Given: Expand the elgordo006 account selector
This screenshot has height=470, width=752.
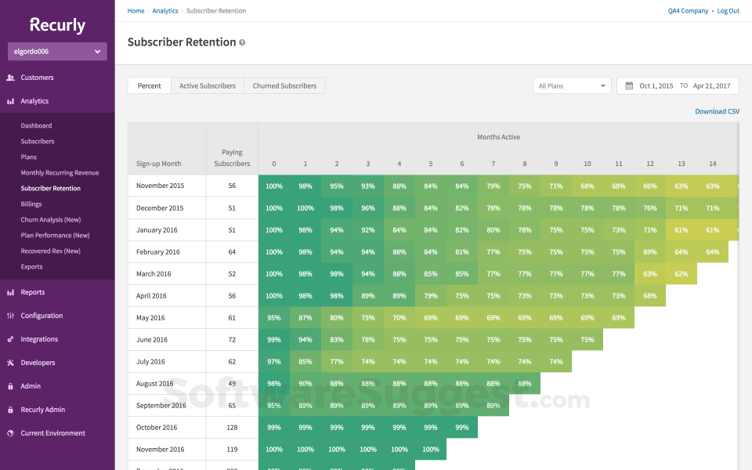Looking at the screenshot, I should tap(56, 51).
